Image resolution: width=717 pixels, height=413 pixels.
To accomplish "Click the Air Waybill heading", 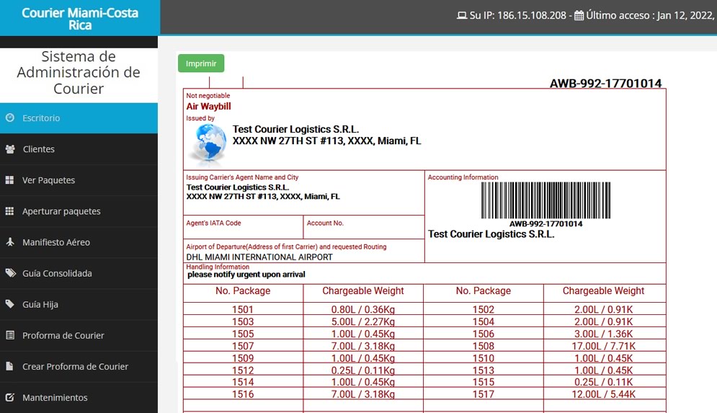I will (208, 107).
